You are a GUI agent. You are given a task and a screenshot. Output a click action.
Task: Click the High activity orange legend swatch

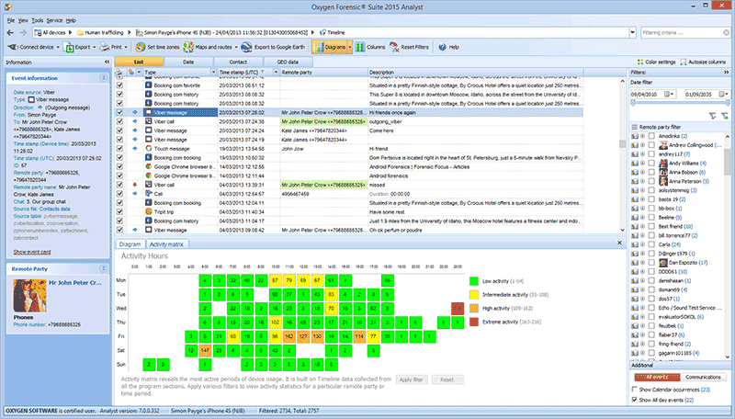click(474, 309)
